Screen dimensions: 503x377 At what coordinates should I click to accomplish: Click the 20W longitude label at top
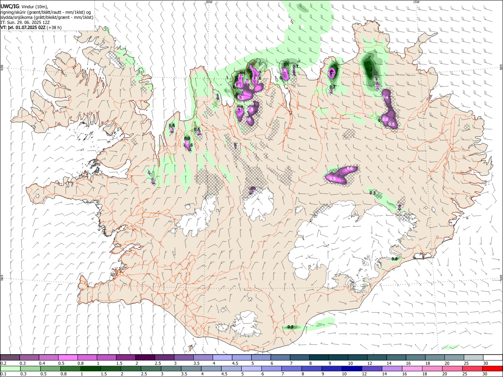pos(209,2)
